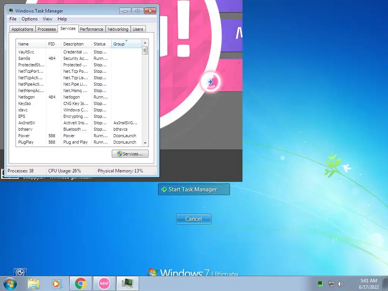The width and height of the screenshot is (388, 291).
Task: Open the Help menu
Action: 62,19
